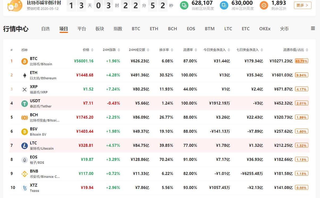The width and height of the screenshot is (320, 198).
Task: Click the EOS coin icon
Action: [24, 160]
